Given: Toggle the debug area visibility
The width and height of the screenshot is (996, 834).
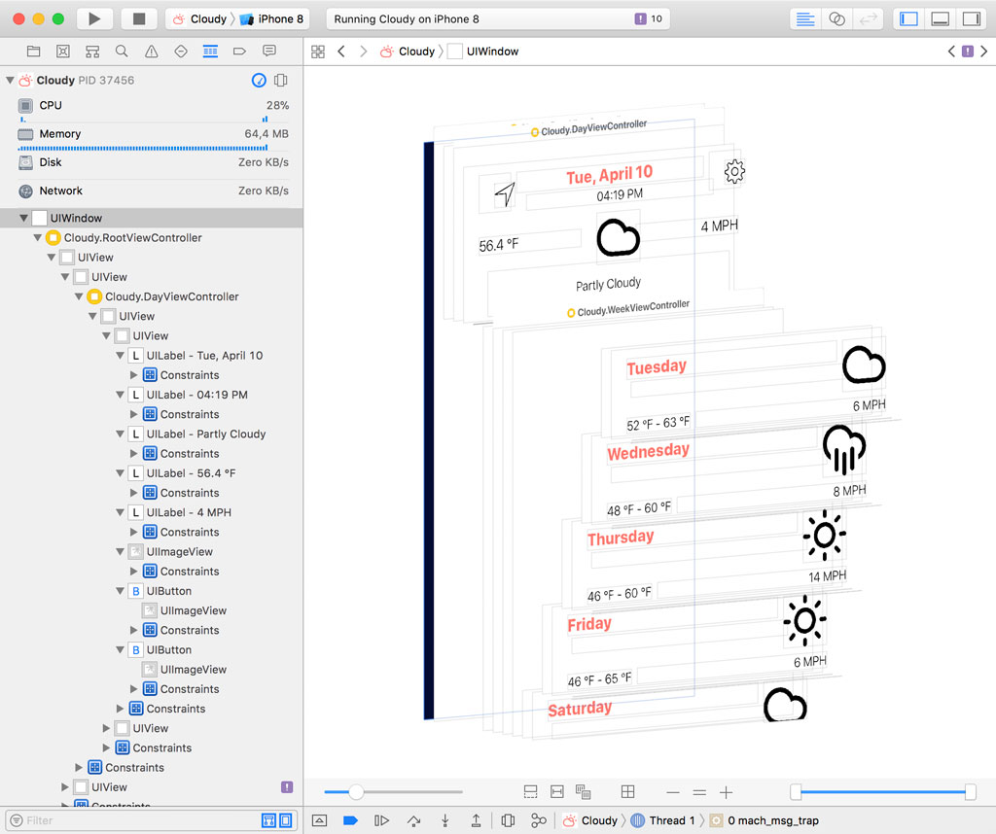Looking at the screenshot, I should click(940, 18).
